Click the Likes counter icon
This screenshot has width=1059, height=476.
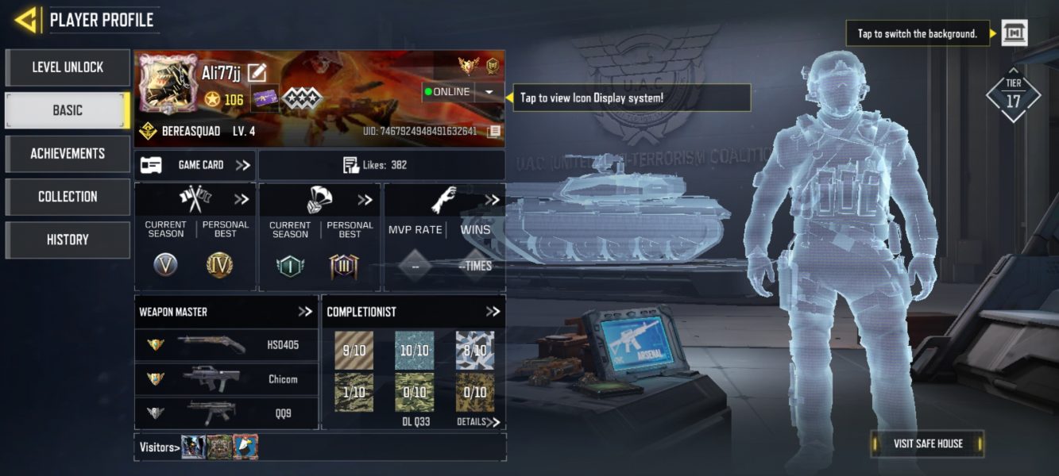(x=350, y=165)
